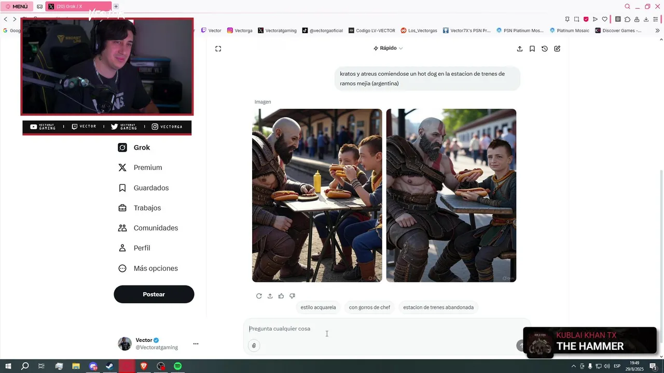
Task: Click the red ad-blocker shield icon
Action: click(586, 19)
